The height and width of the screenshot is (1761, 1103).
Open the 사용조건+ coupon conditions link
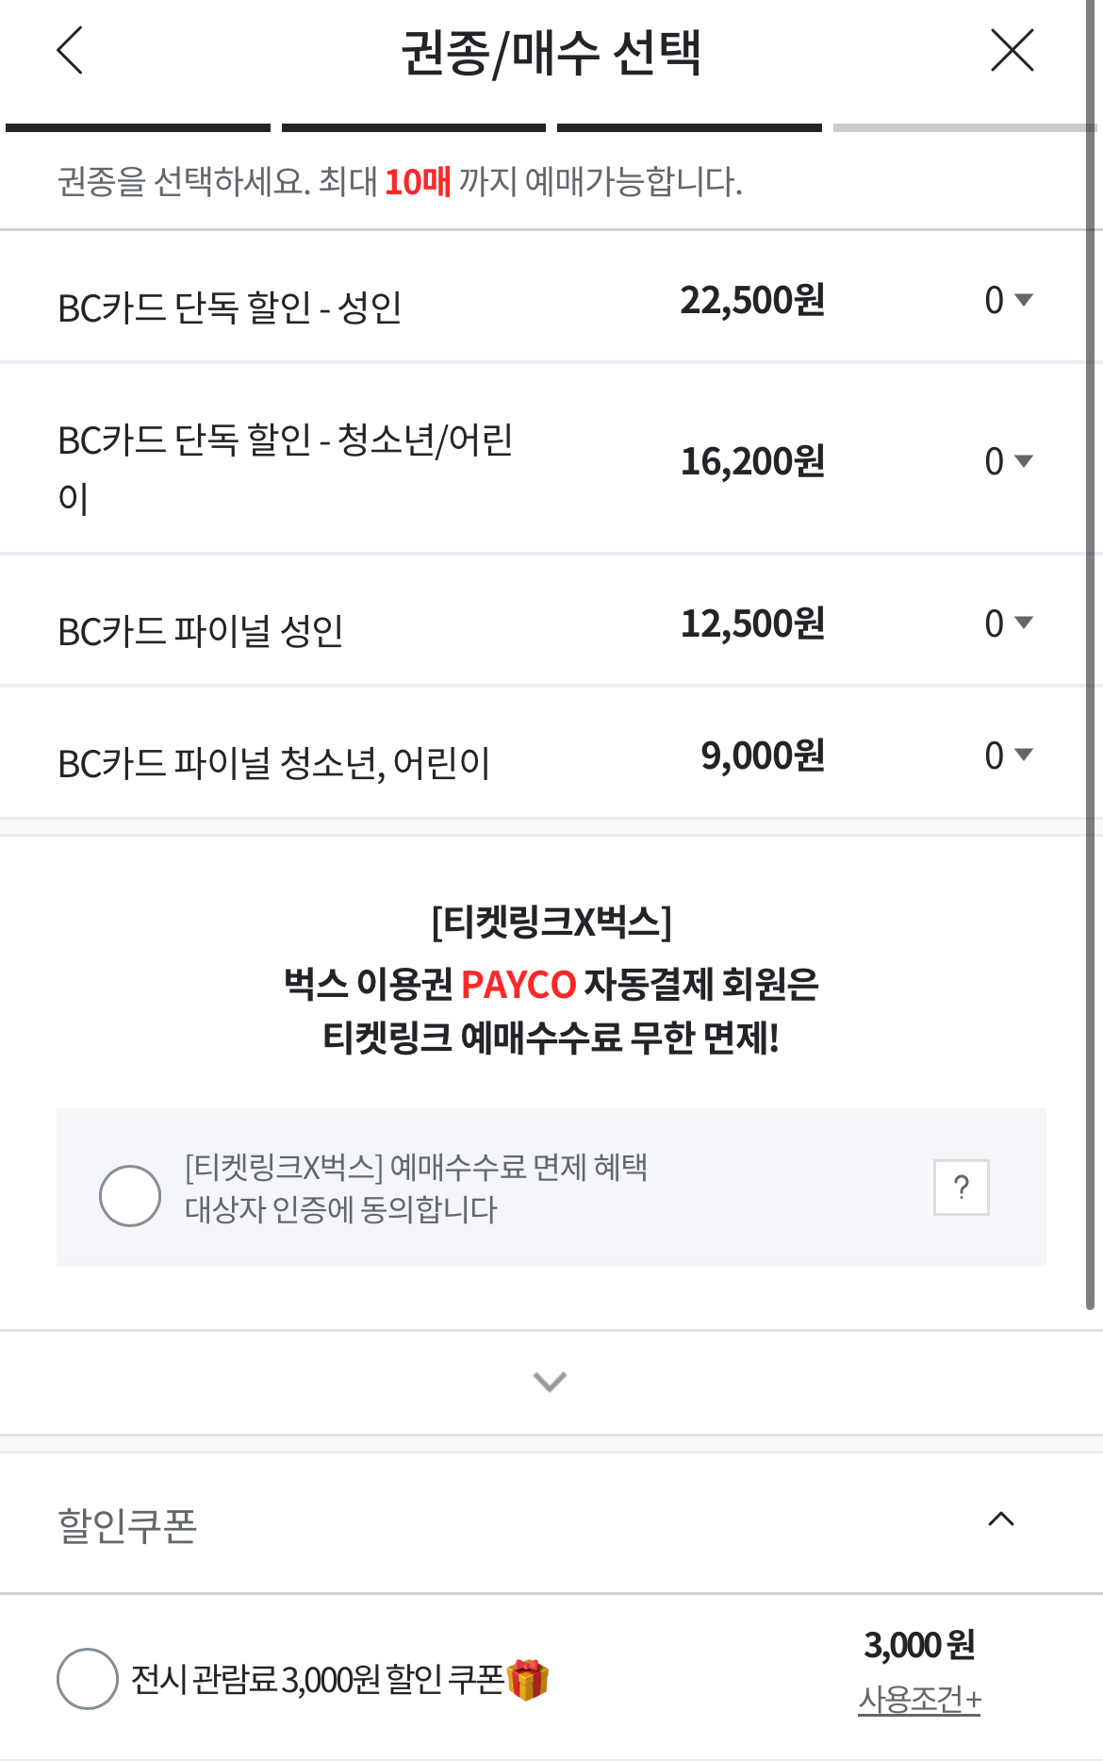pos(919,1700)
